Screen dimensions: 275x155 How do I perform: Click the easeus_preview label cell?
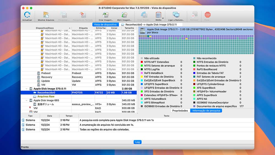click(83, 104)
